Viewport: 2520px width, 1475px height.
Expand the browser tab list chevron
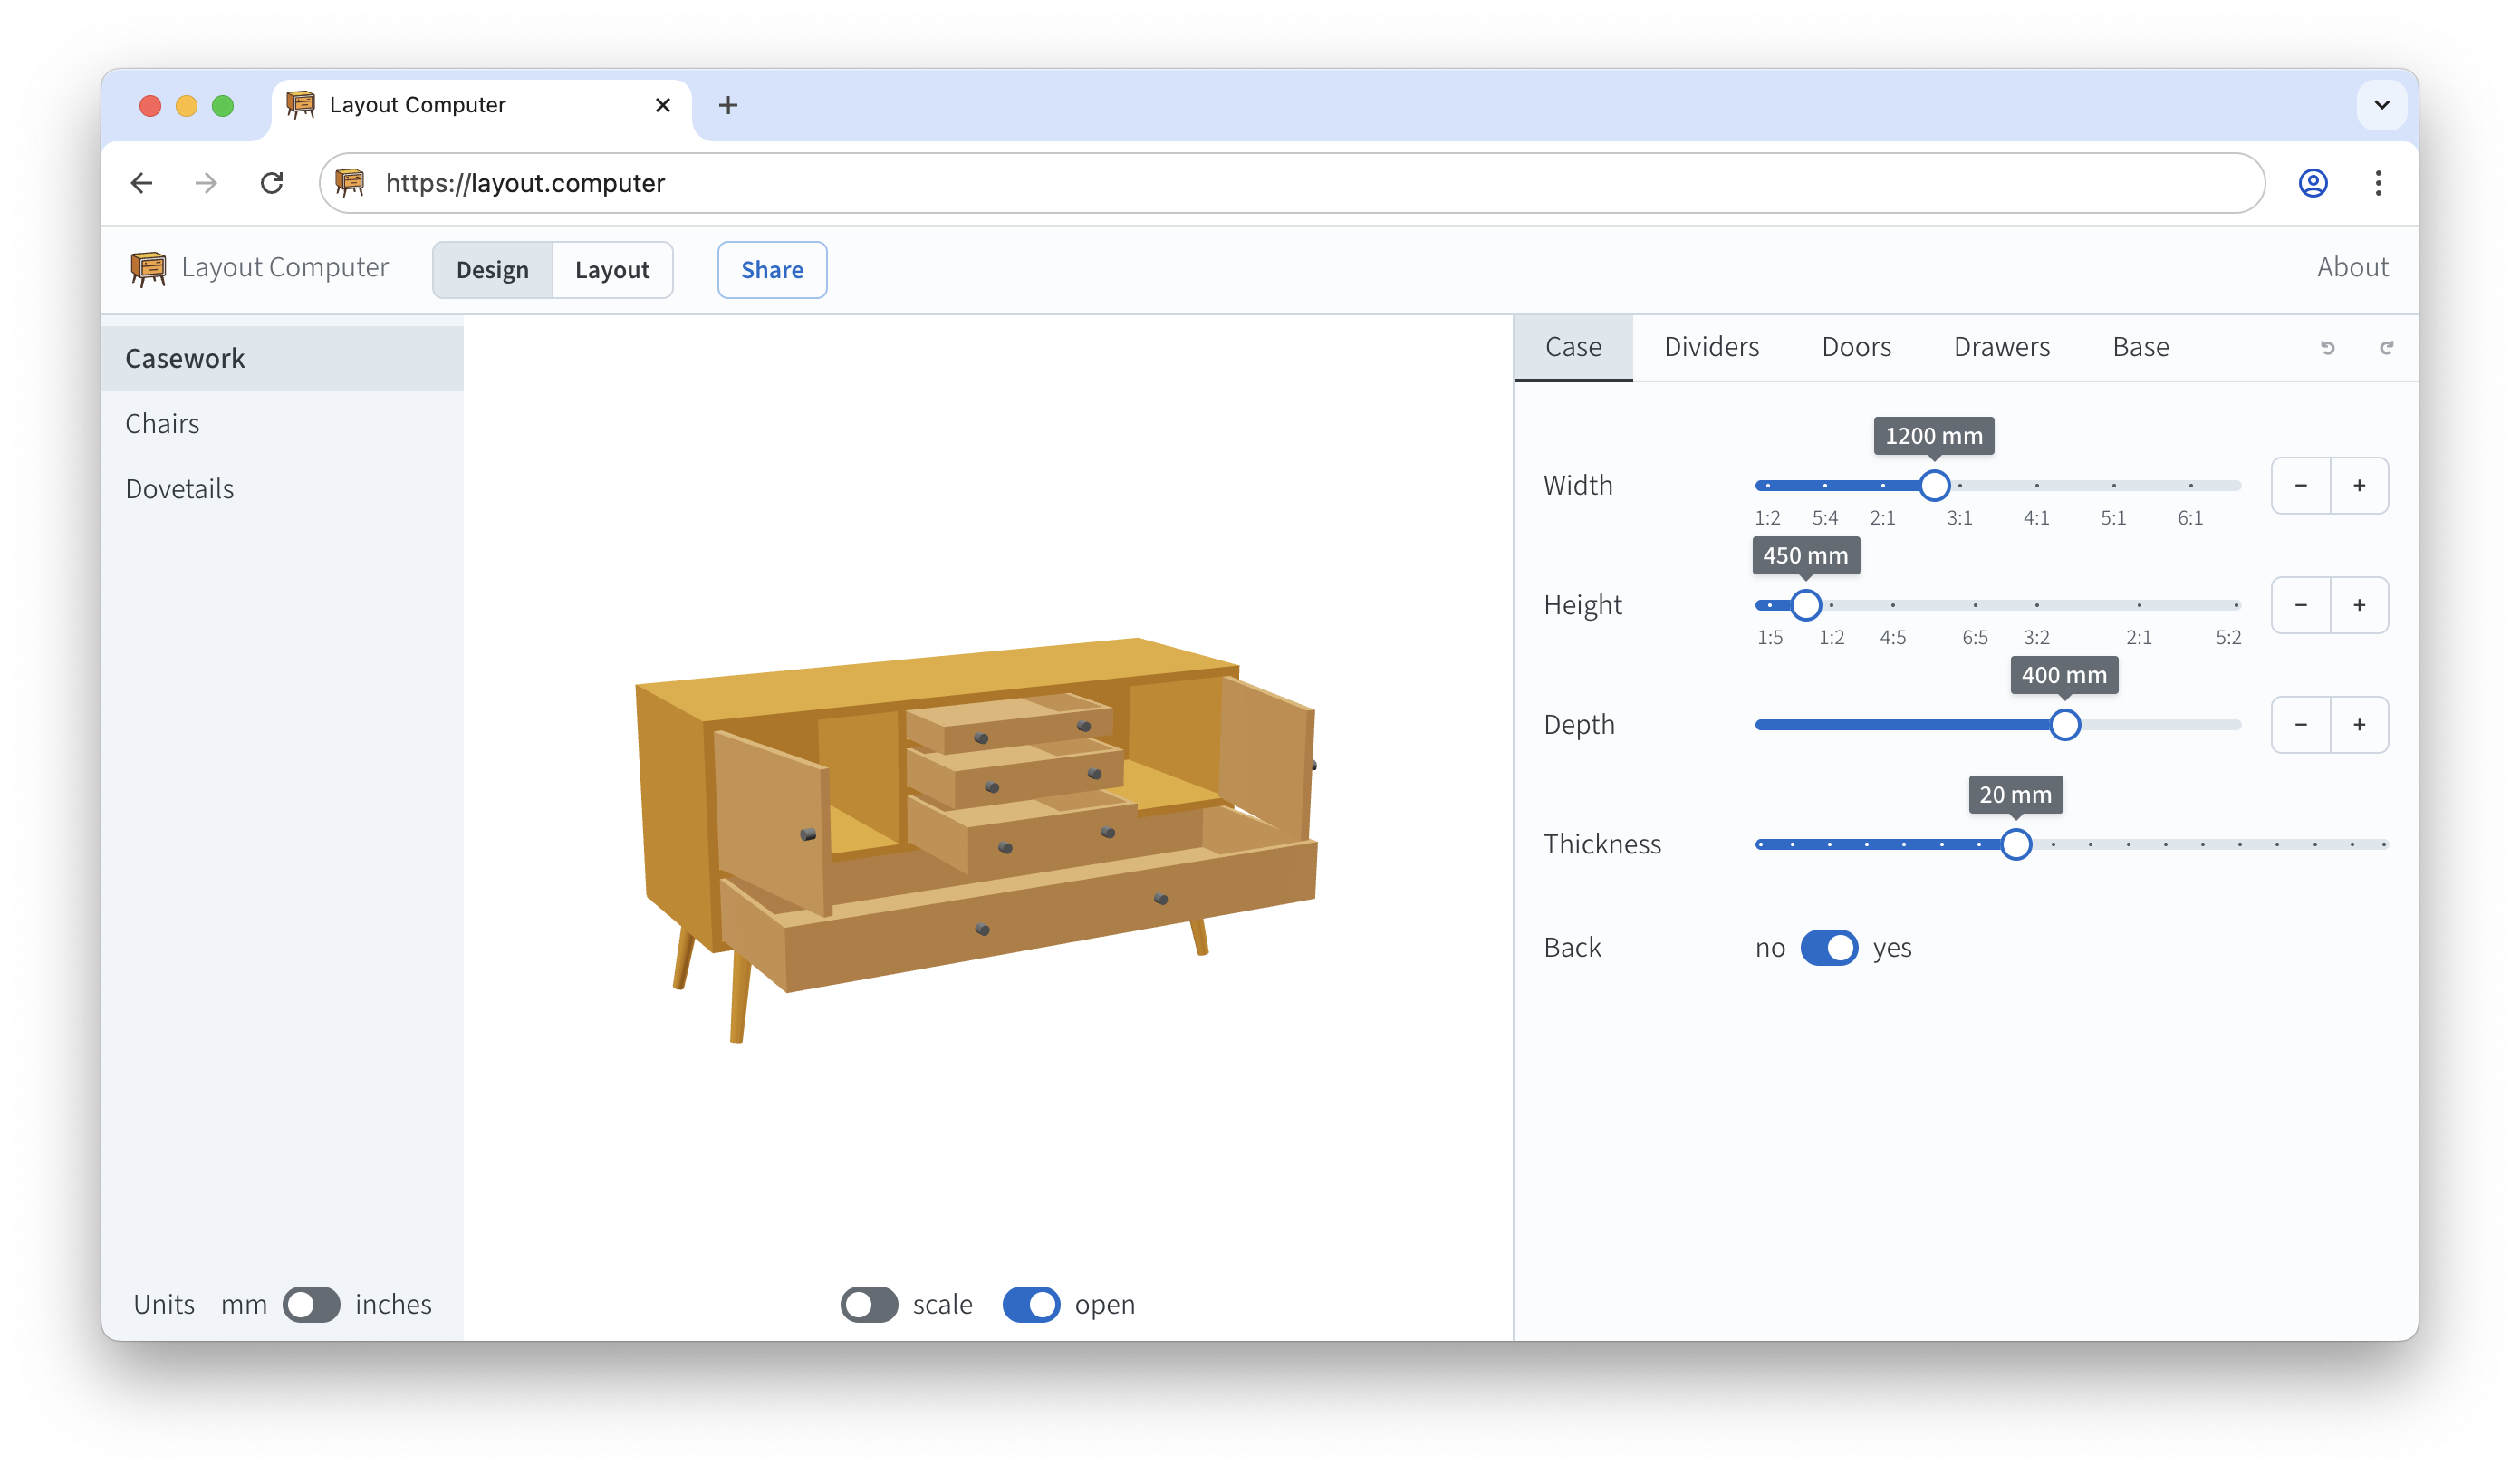click(2381, 105)
